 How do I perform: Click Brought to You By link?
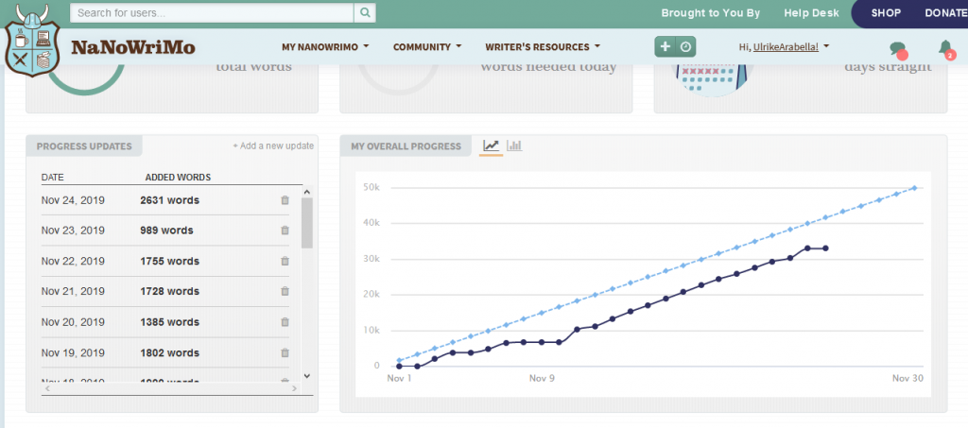coord(711,13)
